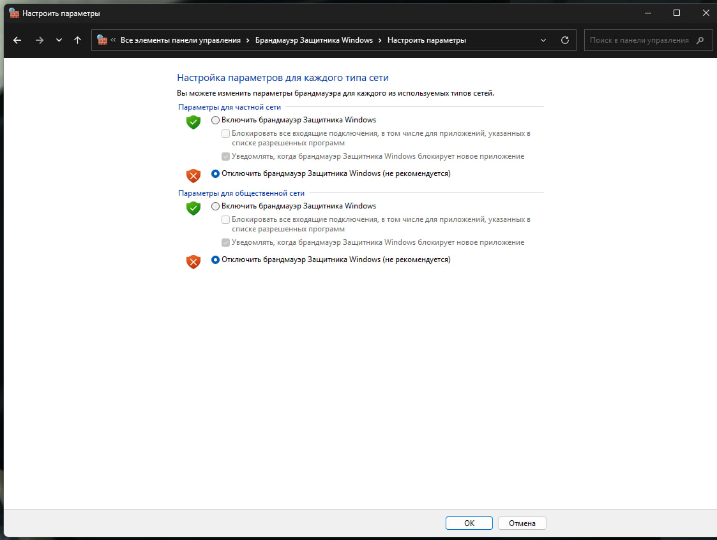
Task: Minimize the Настроить параметры window
Action: [648, 13]
